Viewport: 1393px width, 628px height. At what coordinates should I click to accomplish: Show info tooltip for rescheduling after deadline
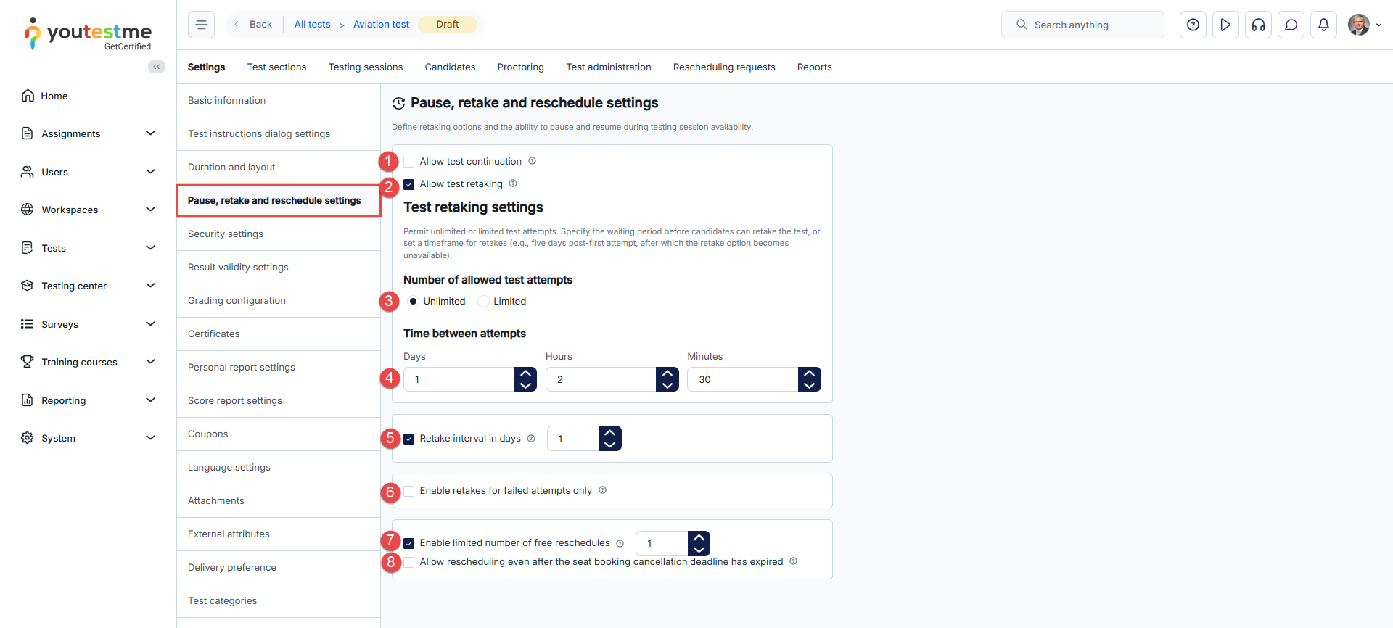point(793,561)
